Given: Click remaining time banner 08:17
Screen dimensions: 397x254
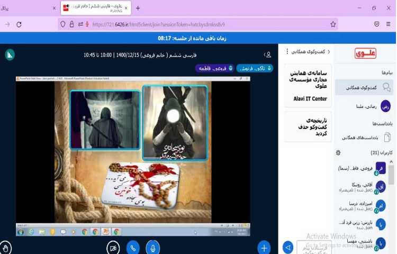Looking at the screenshot, I should point(192,38).
